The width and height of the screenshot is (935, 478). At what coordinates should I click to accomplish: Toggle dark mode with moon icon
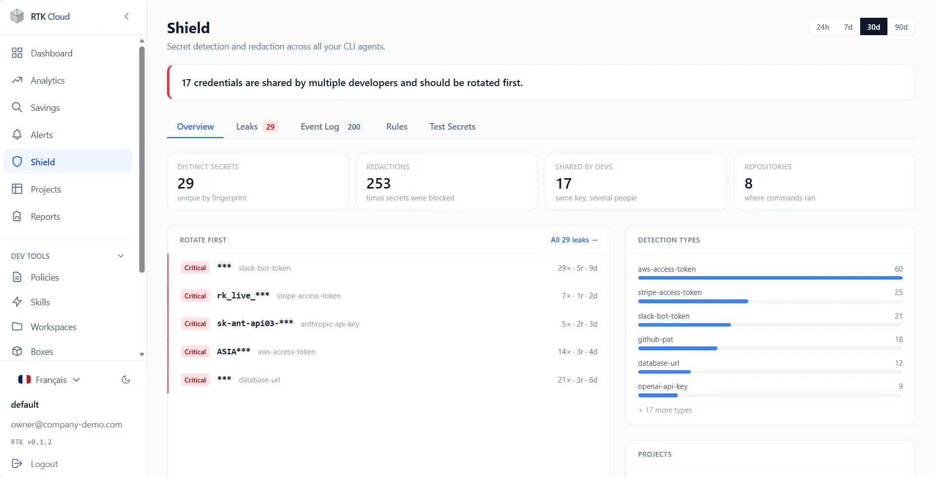point(126,380)
